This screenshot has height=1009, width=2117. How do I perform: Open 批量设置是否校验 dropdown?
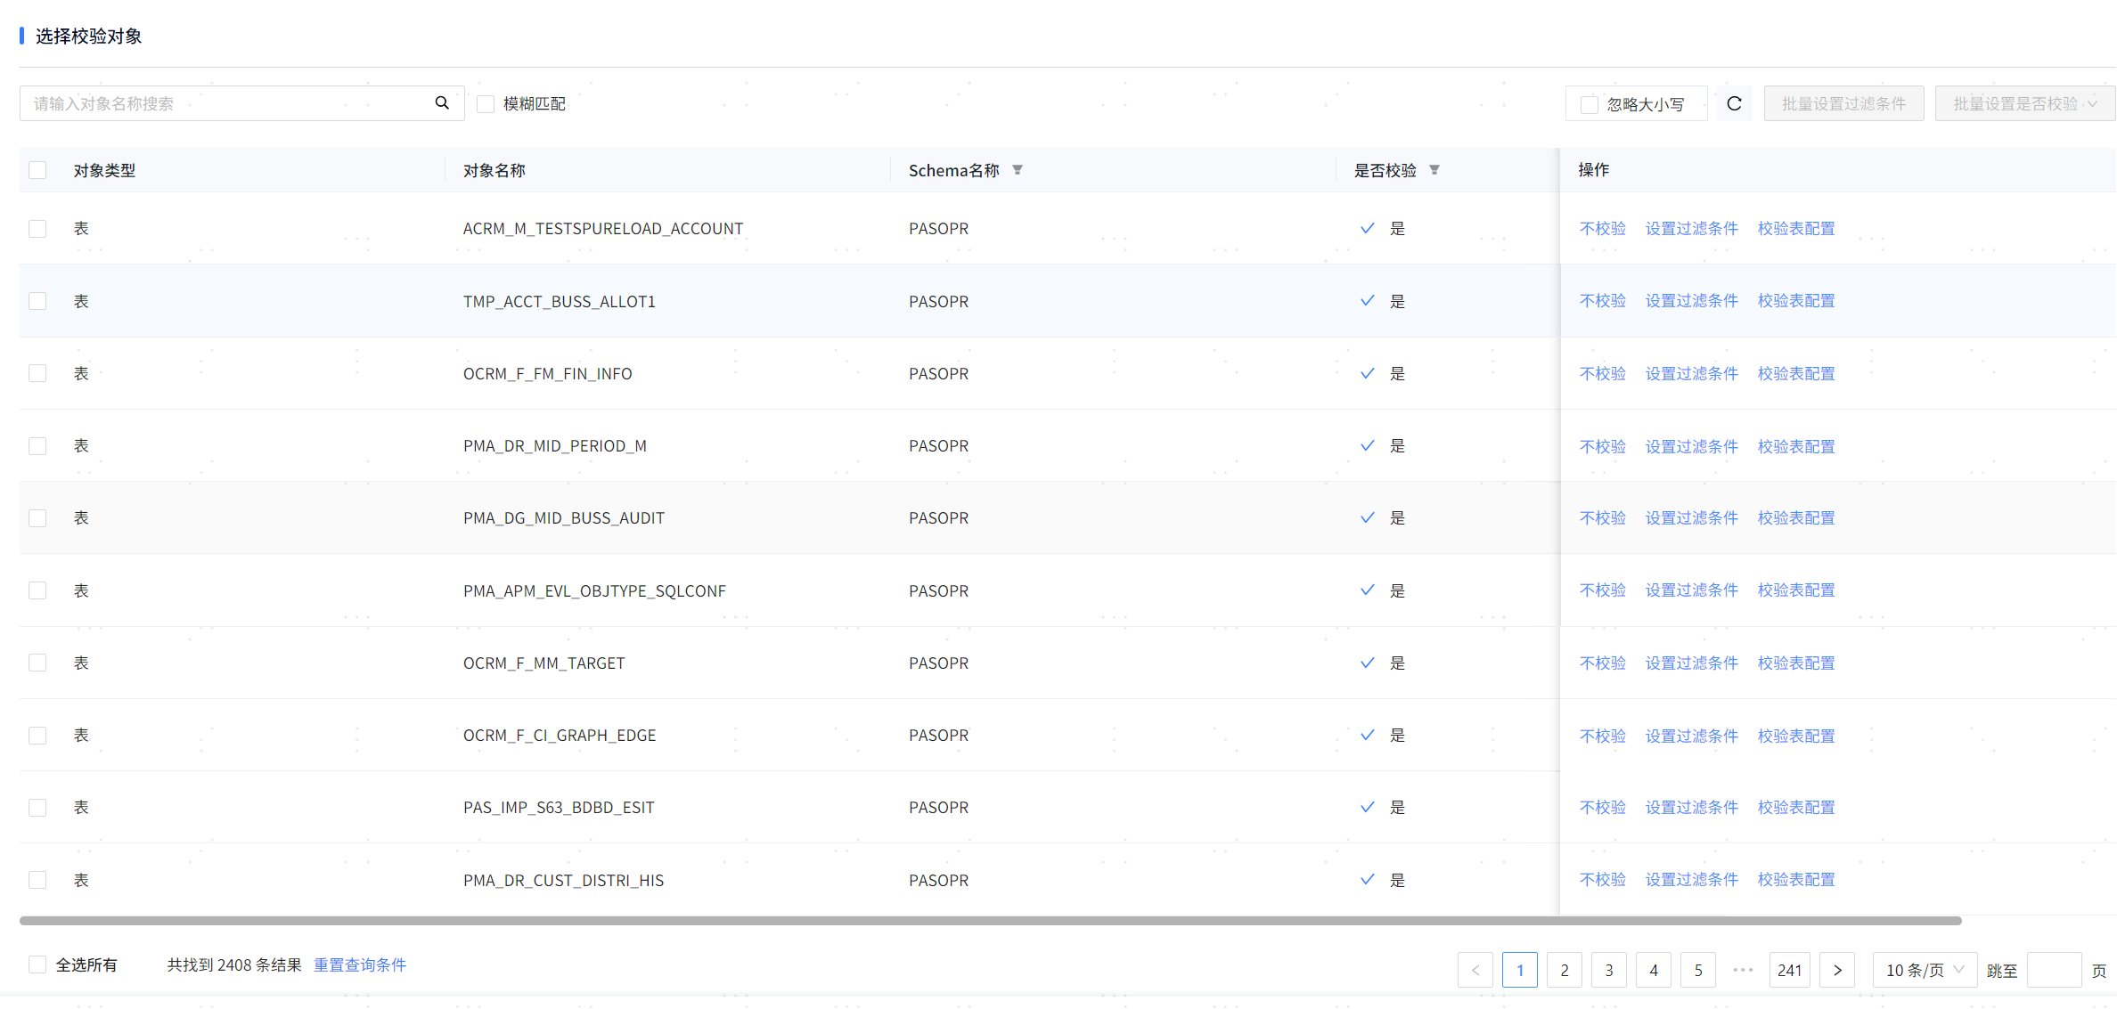[x=2024, y=104]
